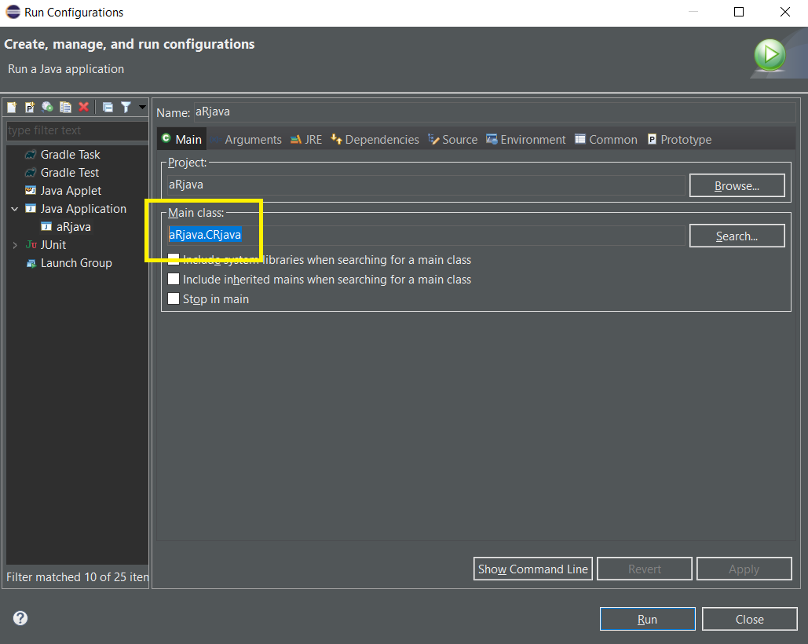Select Java Applet label in tree
Image resolution: width=808 pixels, height=644 pixels.
tap(71, 191)
